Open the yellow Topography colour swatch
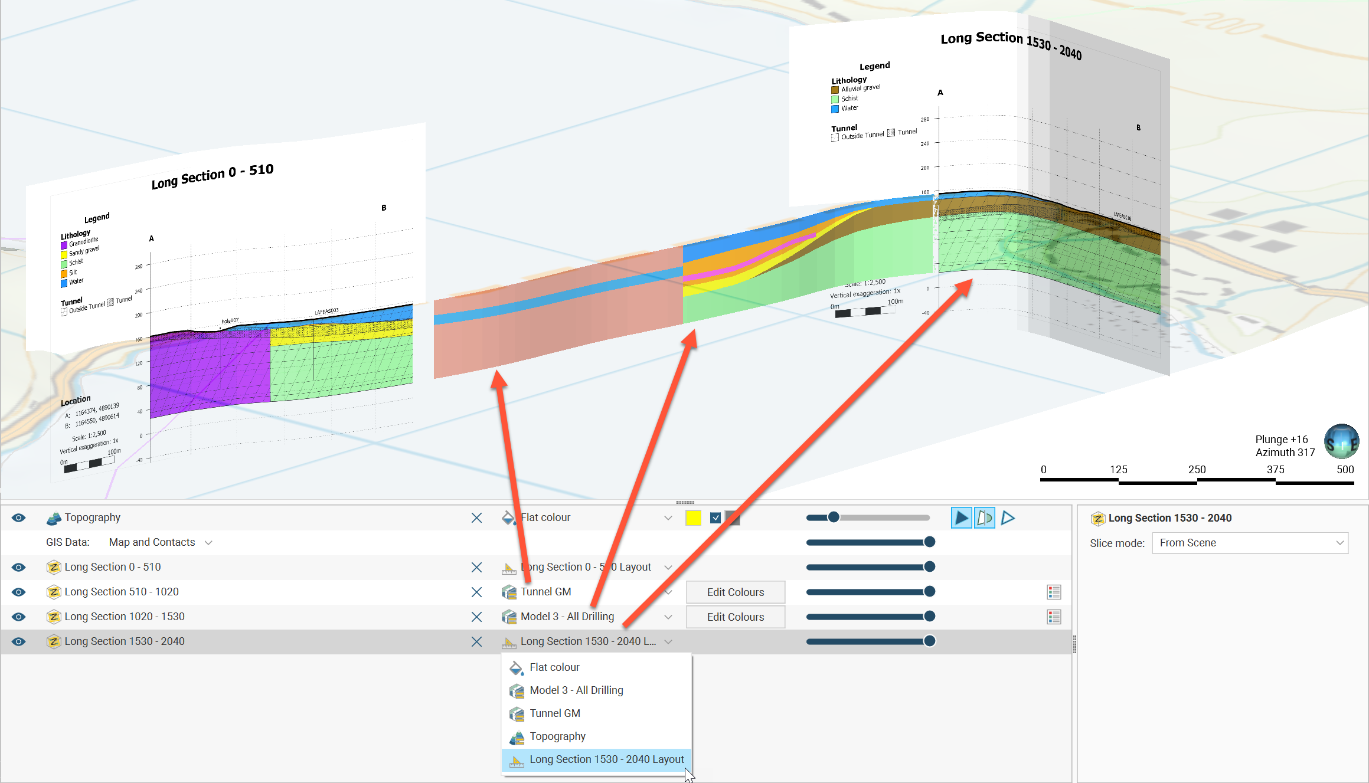Image resolution: width=1369 pixels, height=783 pixels. [x=693, y=518]
